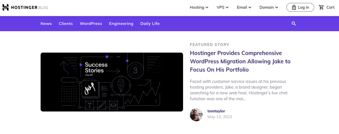Expand the Hosting dropdown menu
This screenshot has width=339, height=134.
(x=199, y=7)
